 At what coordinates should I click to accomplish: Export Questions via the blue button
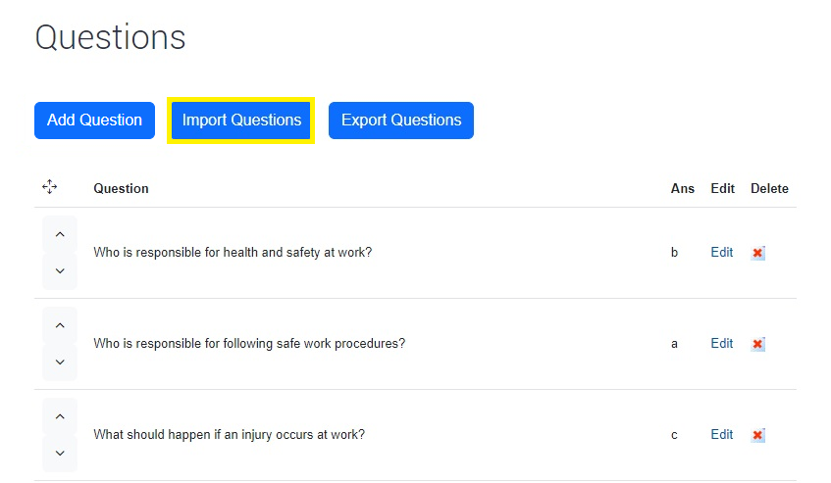click(x=401, y=121)
